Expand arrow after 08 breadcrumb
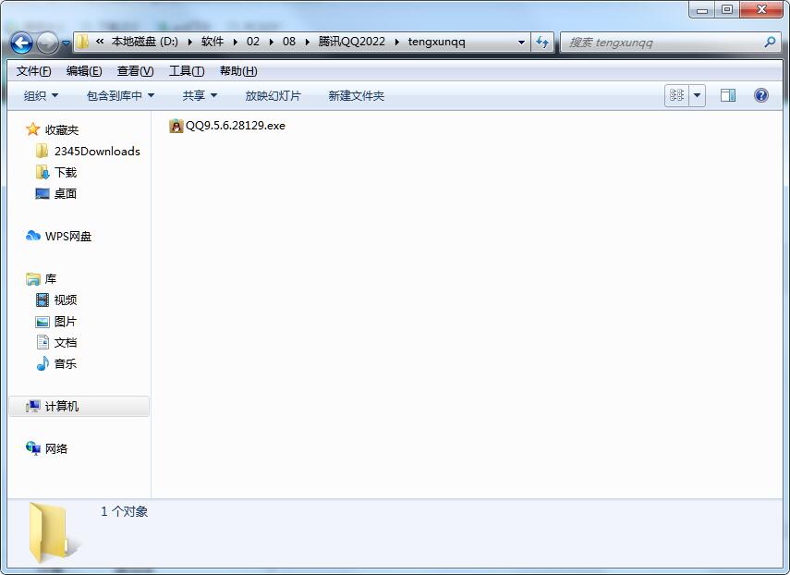 pos(308,42)
